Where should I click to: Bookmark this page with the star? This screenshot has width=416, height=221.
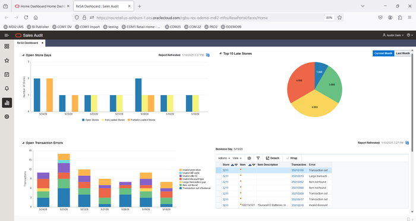tap(339, 17)
